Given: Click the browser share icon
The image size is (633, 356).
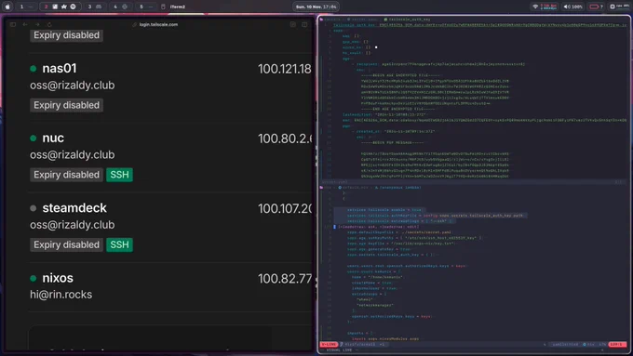Looking at the screenshot, I should pyautogui.click(x=292, y=24).
